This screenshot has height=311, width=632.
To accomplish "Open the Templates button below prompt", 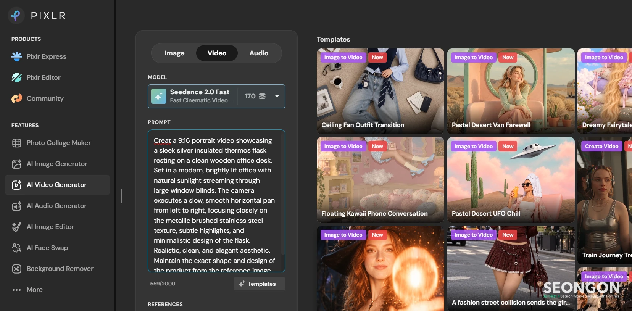I will click(x=260, y=284).
